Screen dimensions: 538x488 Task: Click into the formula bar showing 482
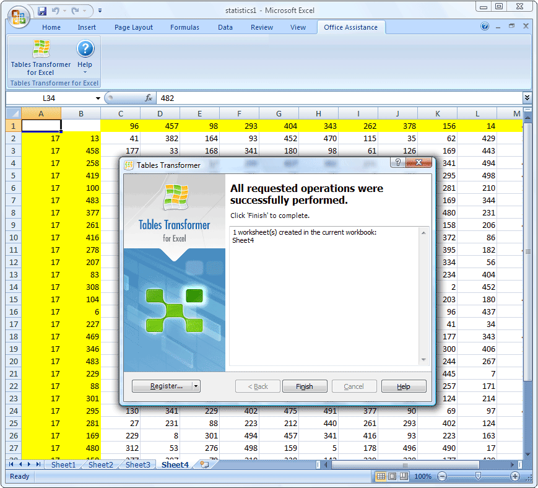click(x=340, y=98)
